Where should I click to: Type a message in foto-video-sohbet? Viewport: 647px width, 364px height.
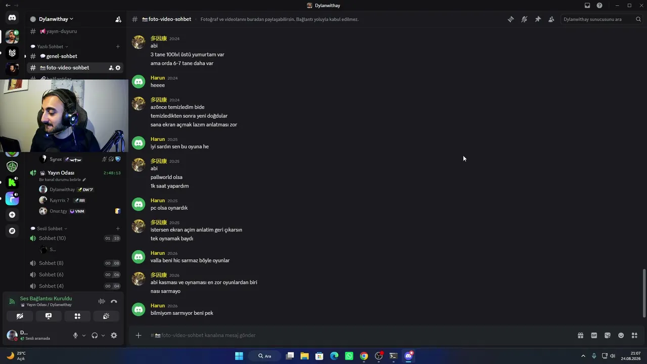(x=354, y=335)
